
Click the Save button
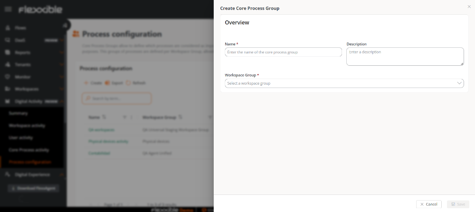tap(458, 204)
